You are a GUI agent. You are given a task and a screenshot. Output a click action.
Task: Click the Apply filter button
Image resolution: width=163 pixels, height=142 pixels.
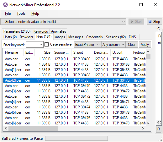(x=145, y=45)
